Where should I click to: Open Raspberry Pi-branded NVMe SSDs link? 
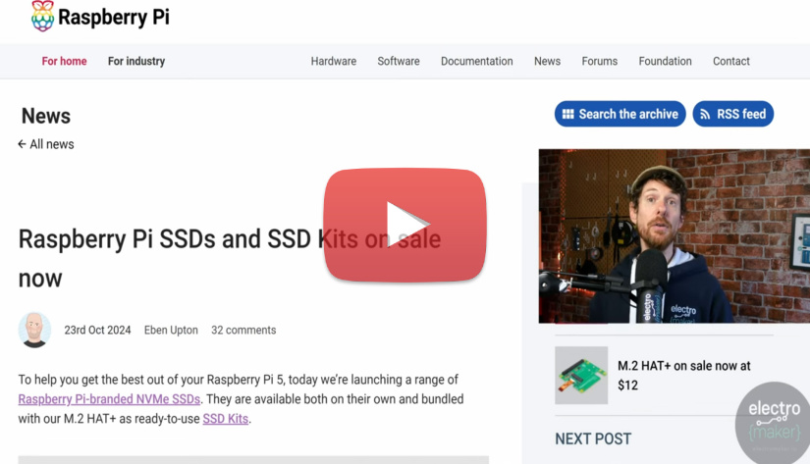pyautogui.click(x=109, y=399)
